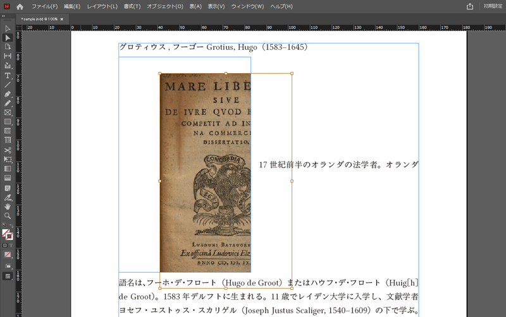Open the ヘルプ(H) menu
The height and width of the screenshot is (317, 506).
tap(281, 6)
